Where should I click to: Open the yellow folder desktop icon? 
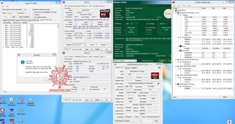click(x=11, y=100)
